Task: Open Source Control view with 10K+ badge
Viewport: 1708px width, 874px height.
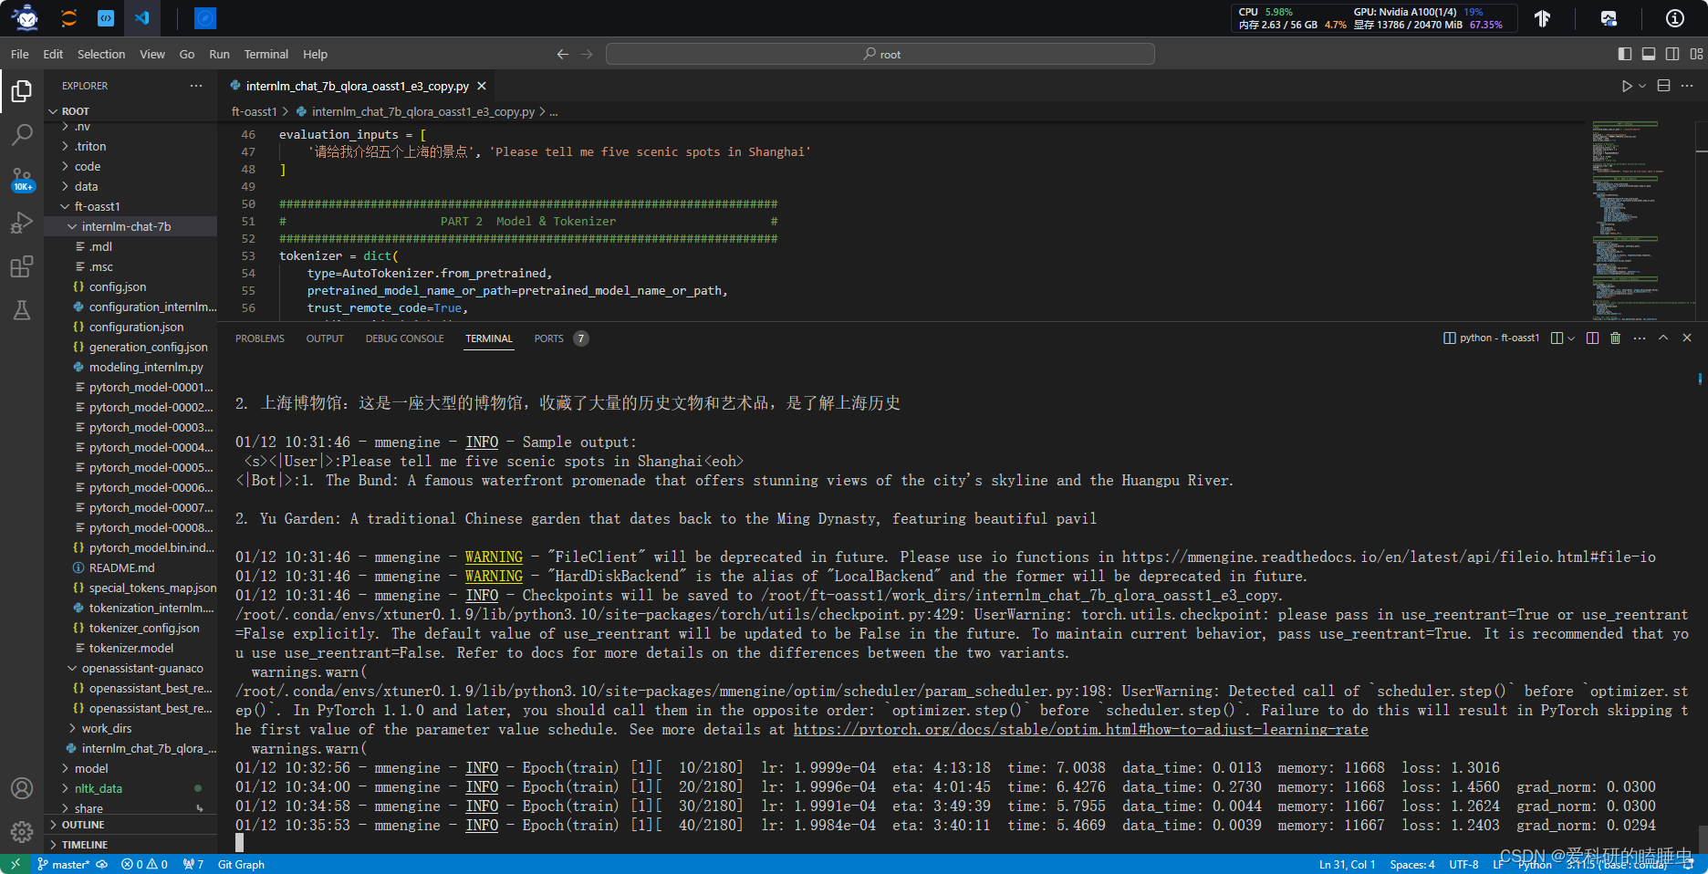Action: 22,179
